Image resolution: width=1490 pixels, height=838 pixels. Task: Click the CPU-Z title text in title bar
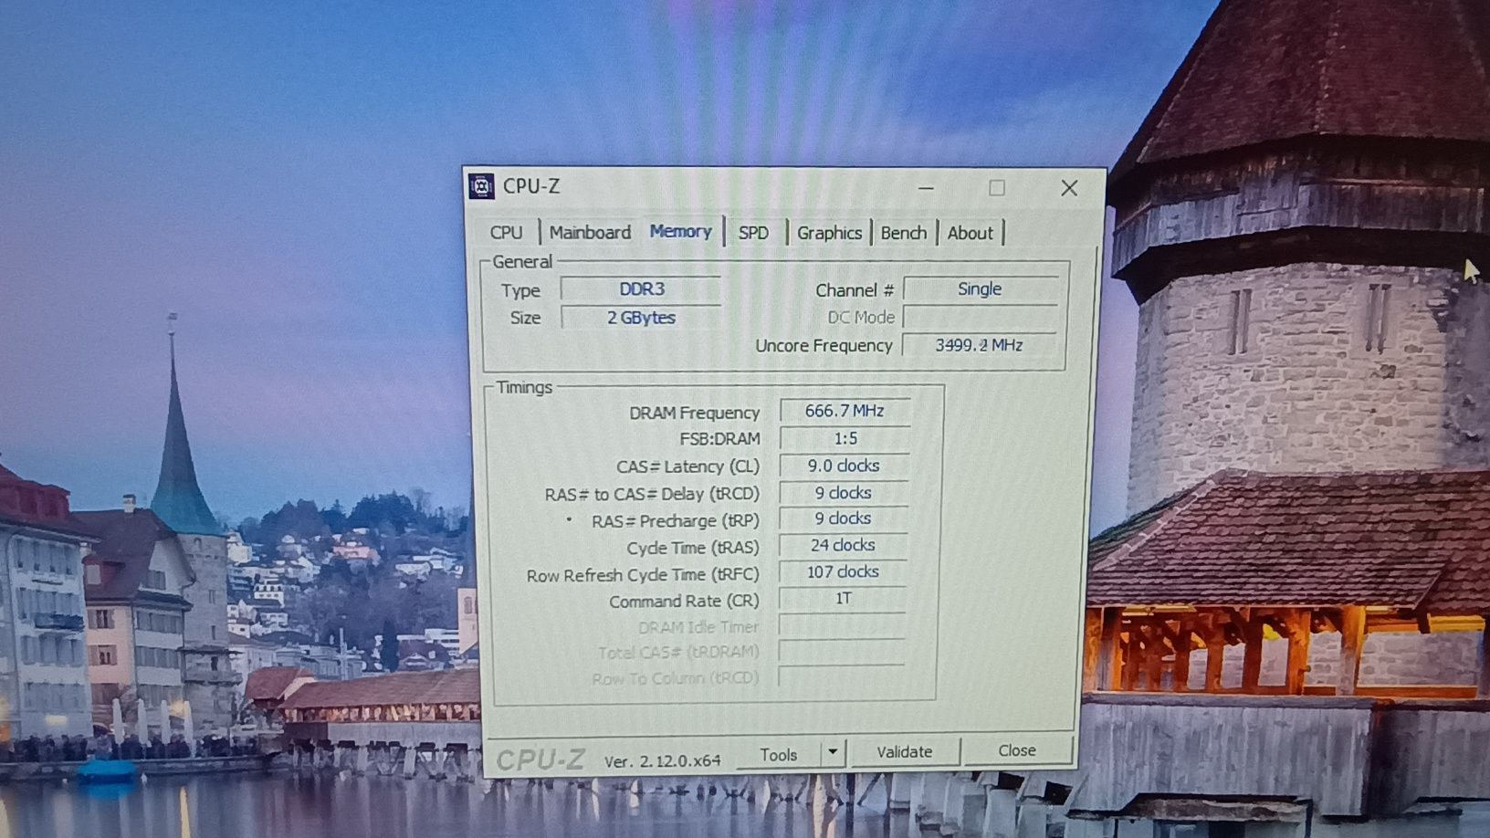(531, 186)
